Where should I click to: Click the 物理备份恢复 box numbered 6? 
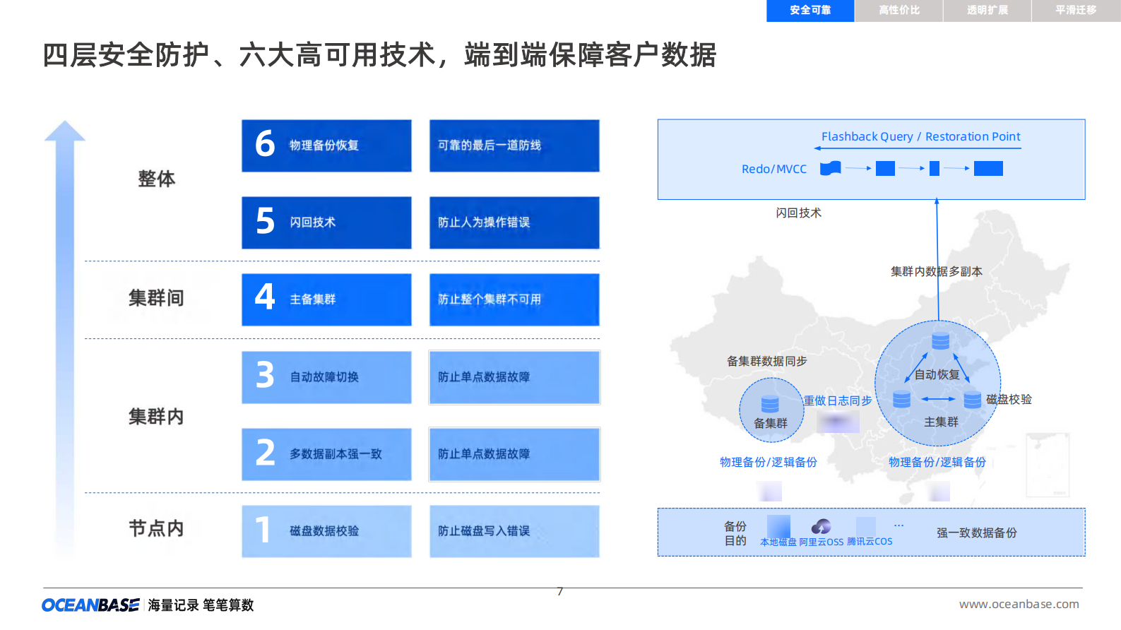326,145
